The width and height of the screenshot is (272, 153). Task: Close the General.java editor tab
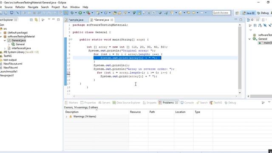pyautogui.click(x=112, y=20)
